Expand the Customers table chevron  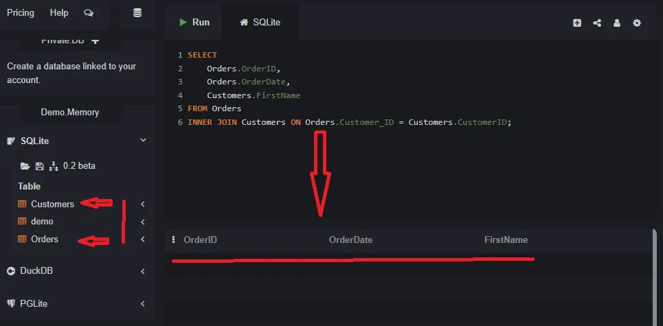(x=143, y=204)
